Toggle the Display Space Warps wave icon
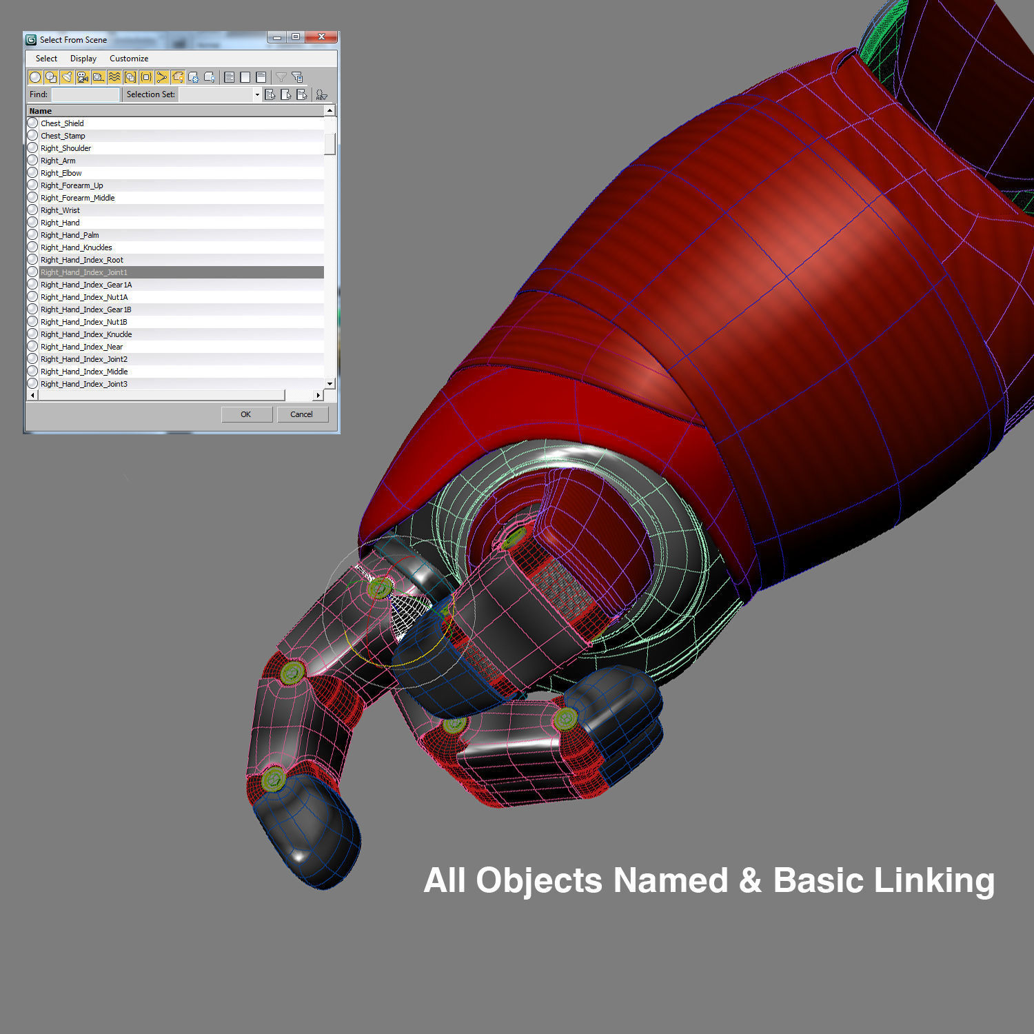Viewport: 1034px width, 1034px height. coord(114,77)
